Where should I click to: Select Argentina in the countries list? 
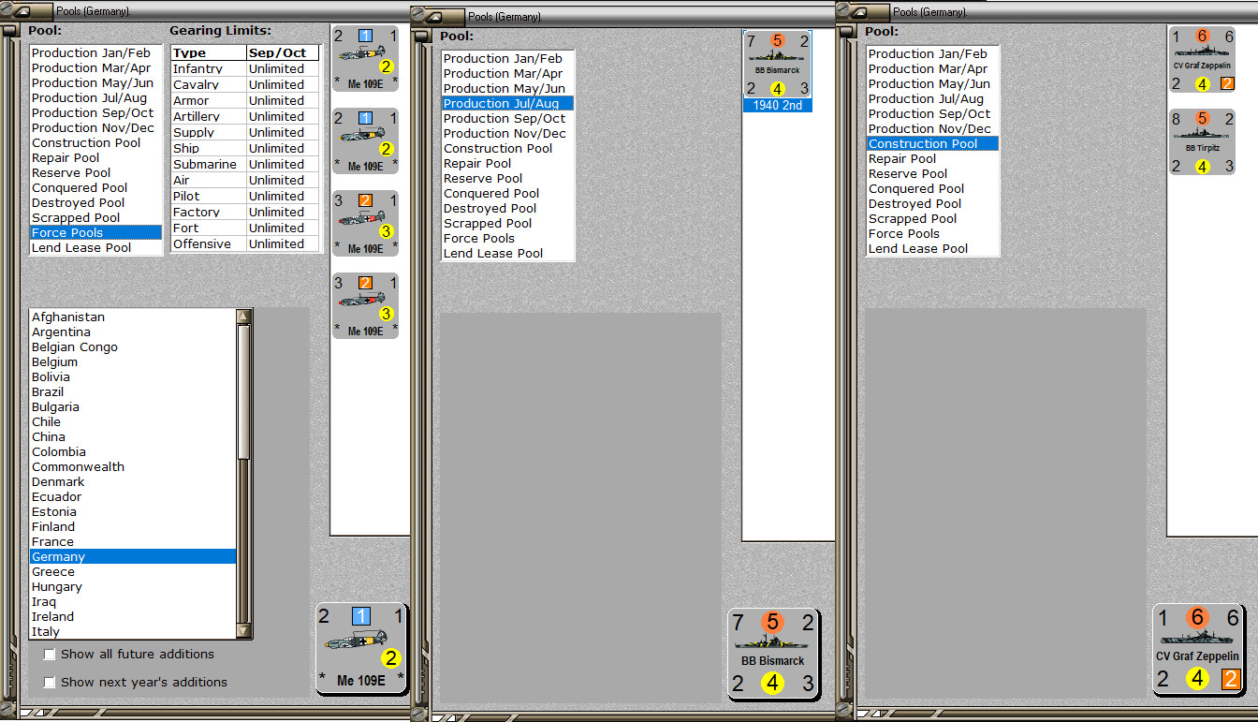pyautogui.click(x=133, y=332)
